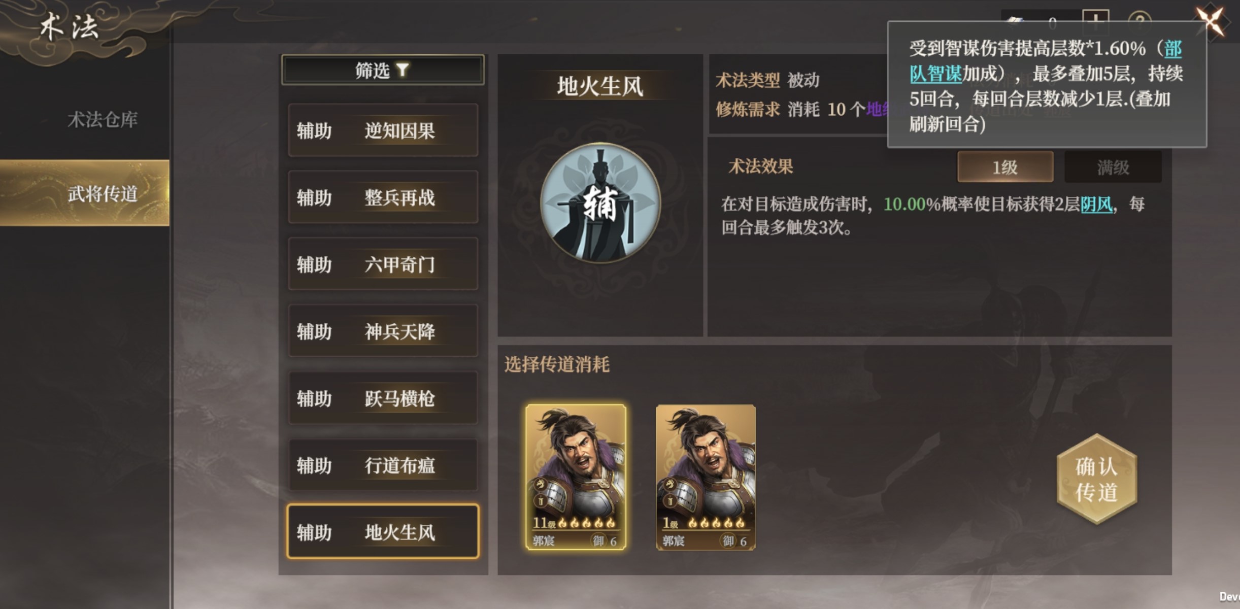Image resolution: width=1240 pixels, height=609 pixels.
Task: Select the 整兵再战 spell entry
Action: pyautogui.click(x=383, y=197)
